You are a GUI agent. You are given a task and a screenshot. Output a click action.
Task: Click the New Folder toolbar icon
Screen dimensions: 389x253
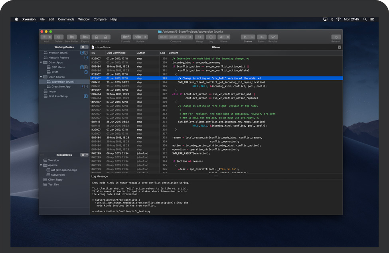tap(72, 37)
